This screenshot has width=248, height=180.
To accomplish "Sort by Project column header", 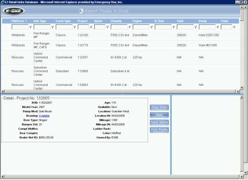I will point(82,21).
